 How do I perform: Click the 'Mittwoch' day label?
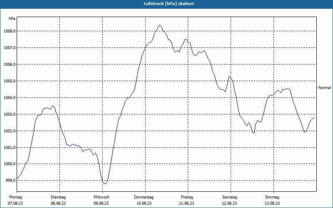coord(102,197)
